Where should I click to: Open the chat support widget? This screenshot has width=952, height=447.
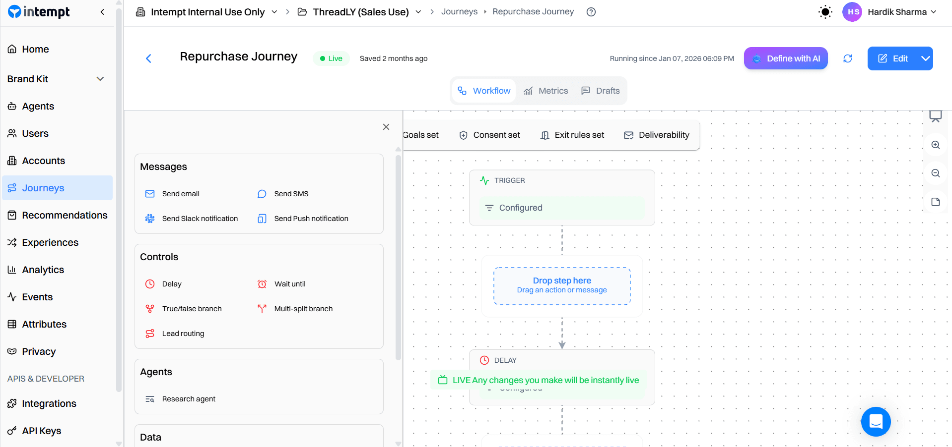pyautogui.click(x=876, y=422)
